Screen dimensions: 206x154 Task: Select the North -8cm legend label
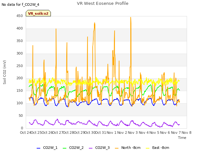(x=131, y=148)
